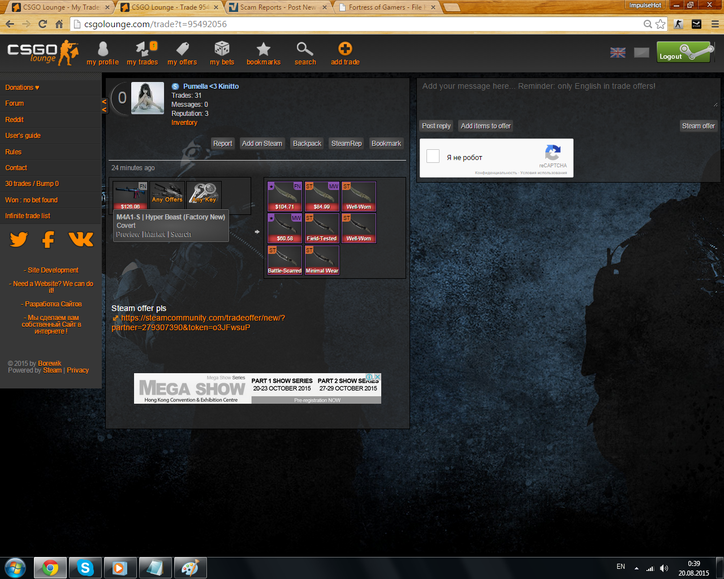Open my profile icon in header
This screenshot has width=724, height=579.
(x=102, y=50)
